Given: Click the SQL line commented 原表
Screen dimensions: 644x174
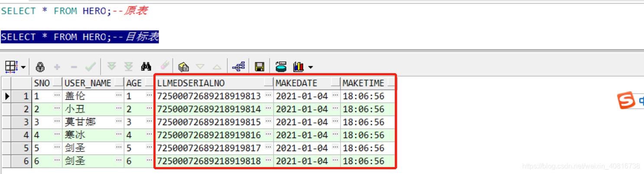Looking at the screenshot, I should click(74, 11).
